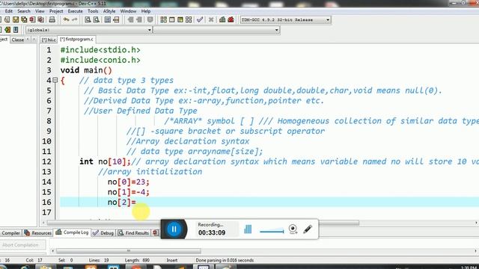This screenshot has width=479, height=269.
Task: Open the Edit menu
Action: 8,11
